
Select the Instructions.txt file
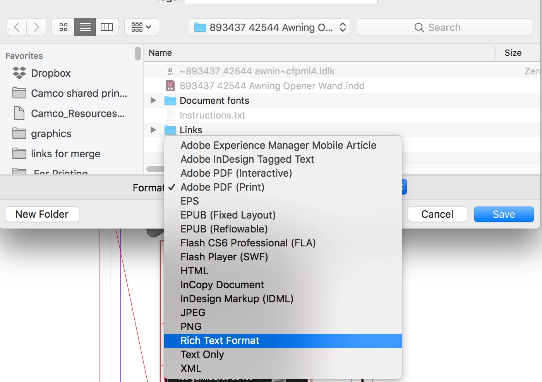coord(343,115)
